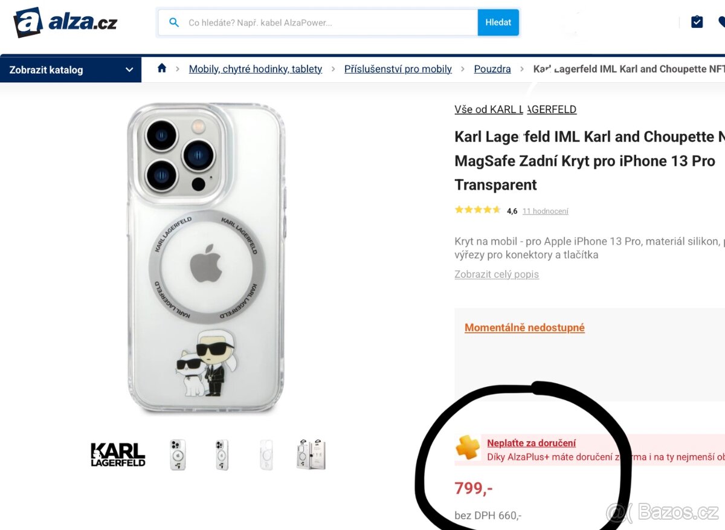Click the five-star rating icons
725x530 pixels.
click(x=477, y=210)
